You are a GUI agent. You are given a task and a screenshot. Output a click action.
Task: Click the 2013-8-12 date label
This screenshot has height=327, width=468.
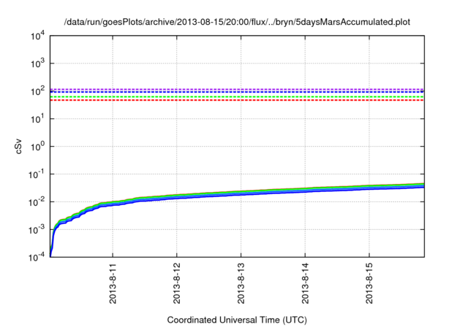tap(177, 283)
